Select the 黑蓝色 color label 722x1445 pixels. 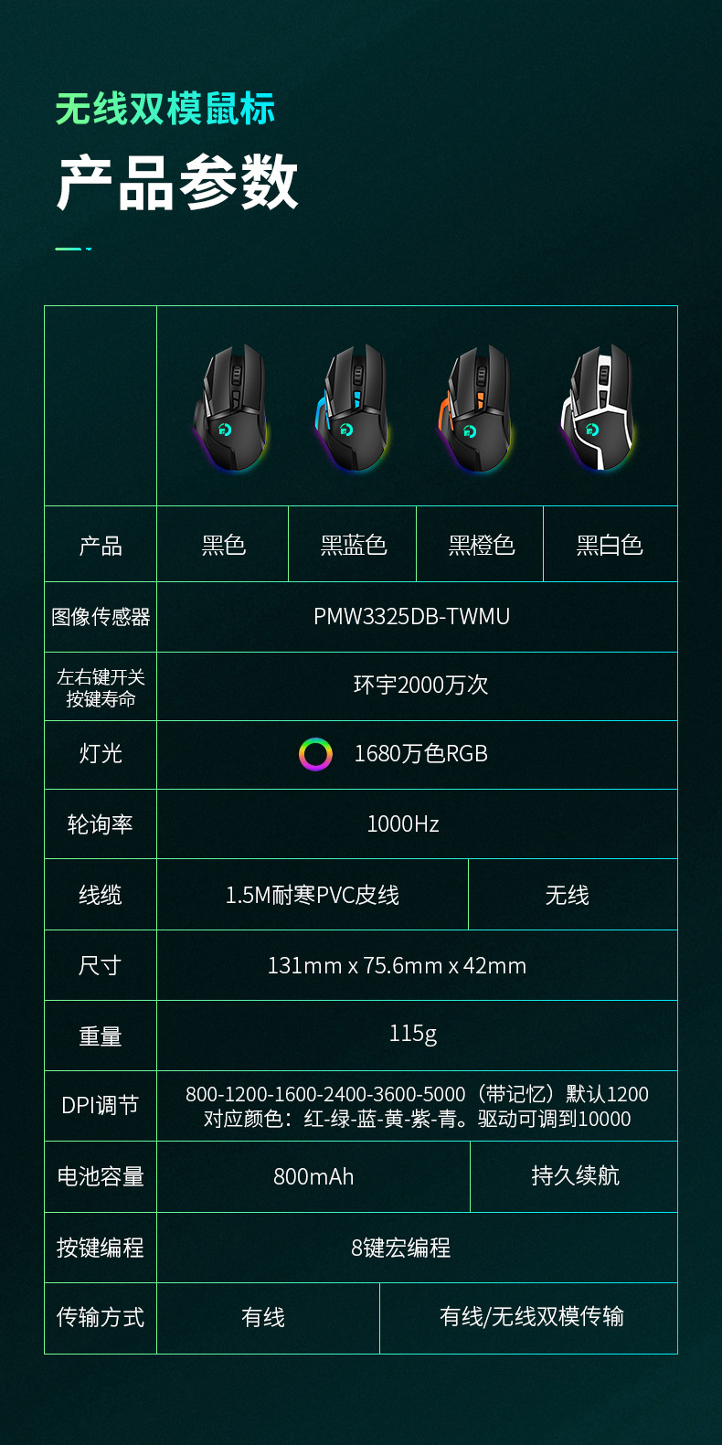(x=354, y=546)
